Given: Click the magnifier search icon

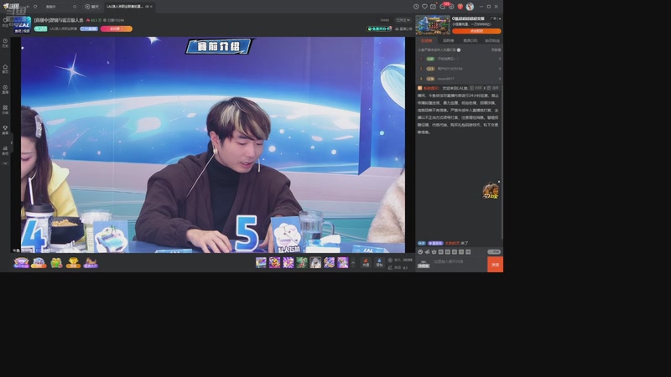Looking at the screenshot, I should pyautogui.click(x=75, y=7).
